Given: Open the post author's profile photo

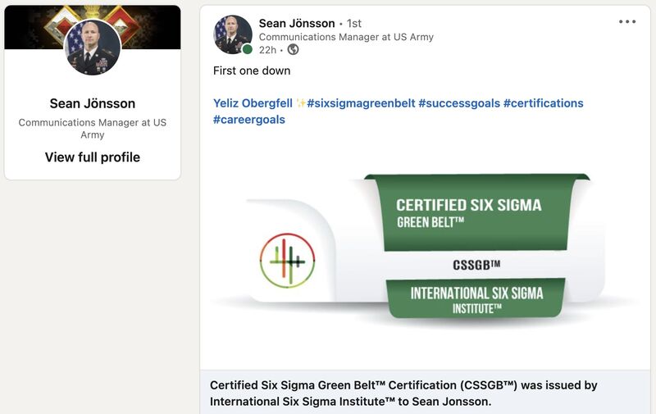Looking at the screenshot, I should tap(233, 34).
